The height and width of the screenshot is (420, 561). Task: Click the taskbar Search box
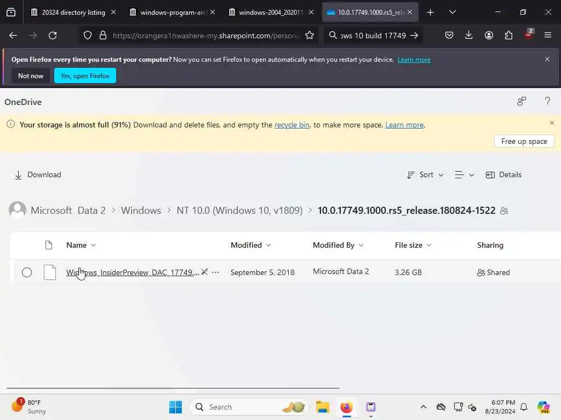coord(249,407)
